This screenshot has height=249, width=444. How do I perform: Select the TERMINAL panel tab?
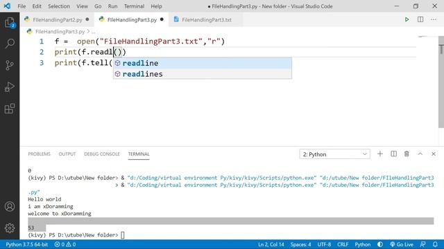click(x=139, y=154)
